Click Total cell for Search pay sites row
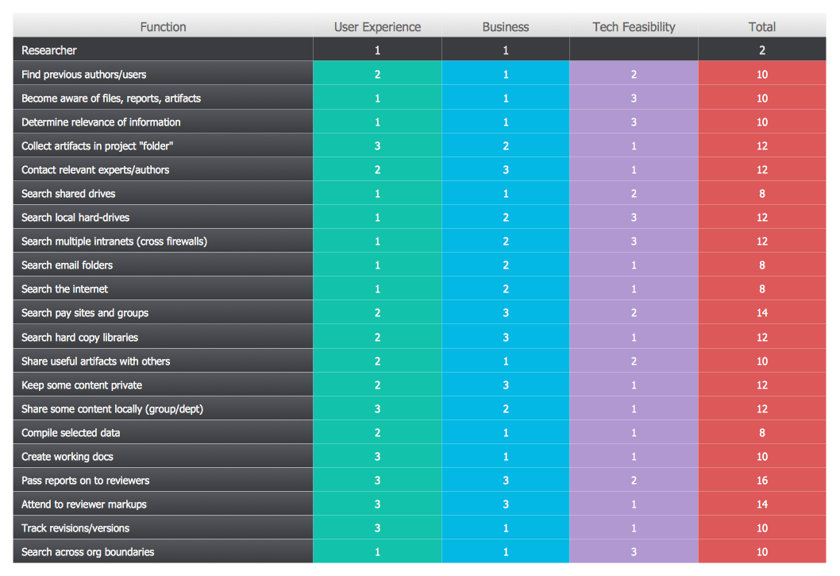840x576 pixels. 761,313
